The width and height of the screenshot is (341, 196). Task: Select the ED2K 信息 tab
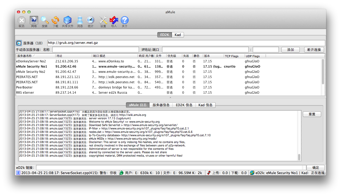point(184,105)
